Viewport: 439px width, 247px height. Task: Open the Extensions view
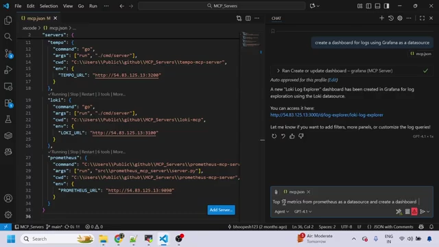[8, 103]
